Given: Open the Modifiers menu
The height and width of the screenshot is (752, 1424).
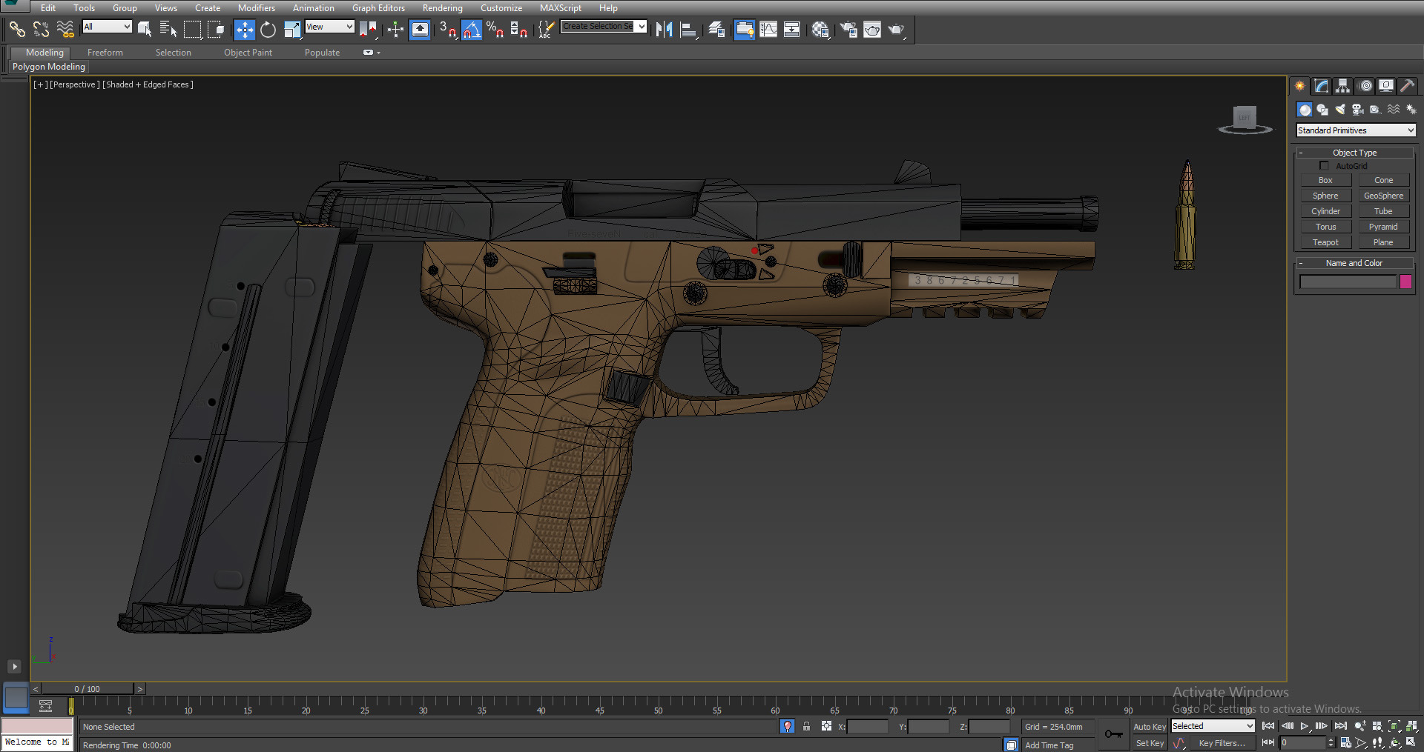Looking at the screenshot, I should click(257, 8).
